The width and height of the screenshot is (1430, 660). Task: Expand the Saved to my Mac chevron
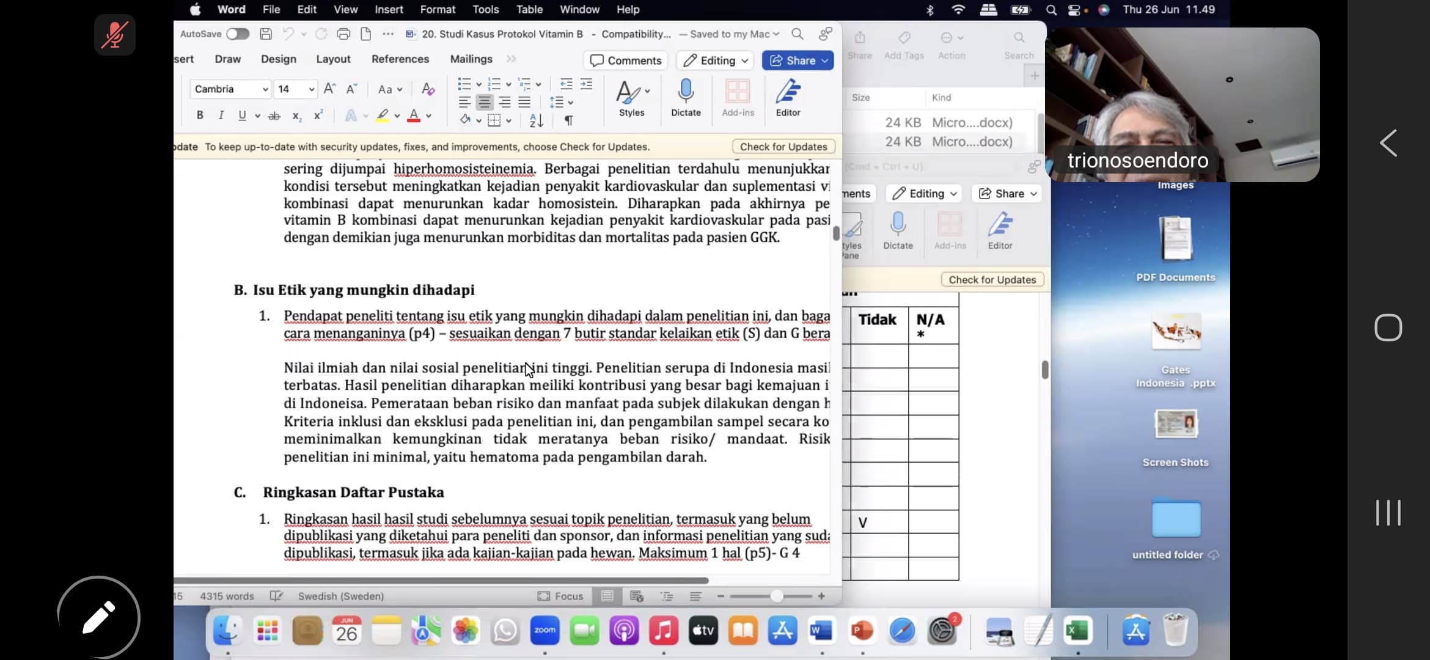[x=776, y=34]
